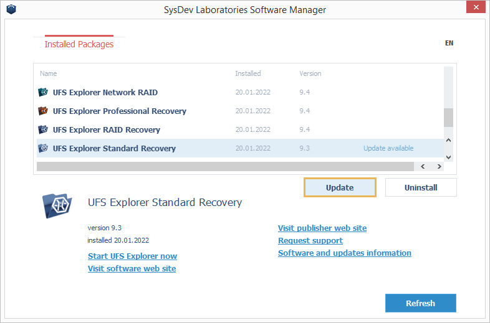
Task: Click the Uninstall button
Action: point(421,187)
